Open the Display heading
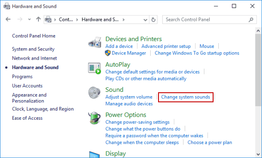 [x=116, y=154]
